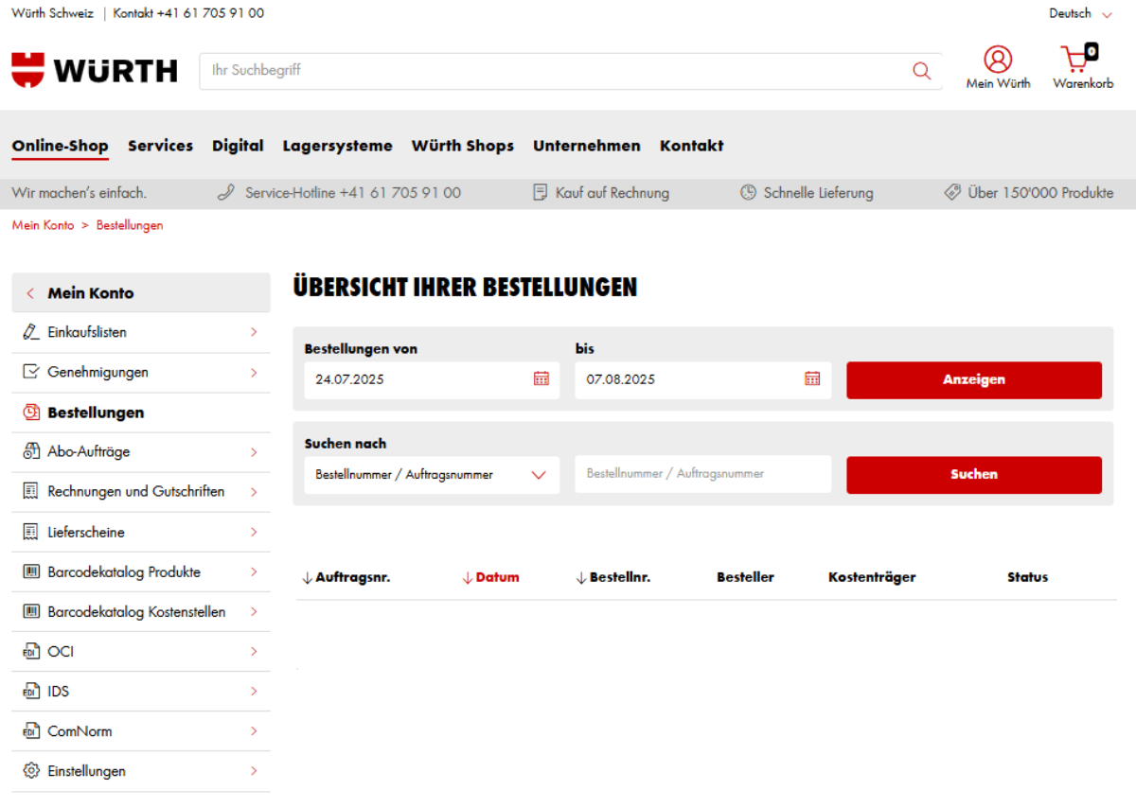Open the Digital menu
This screenshot has width=1136, height=808.
(238, 146)
